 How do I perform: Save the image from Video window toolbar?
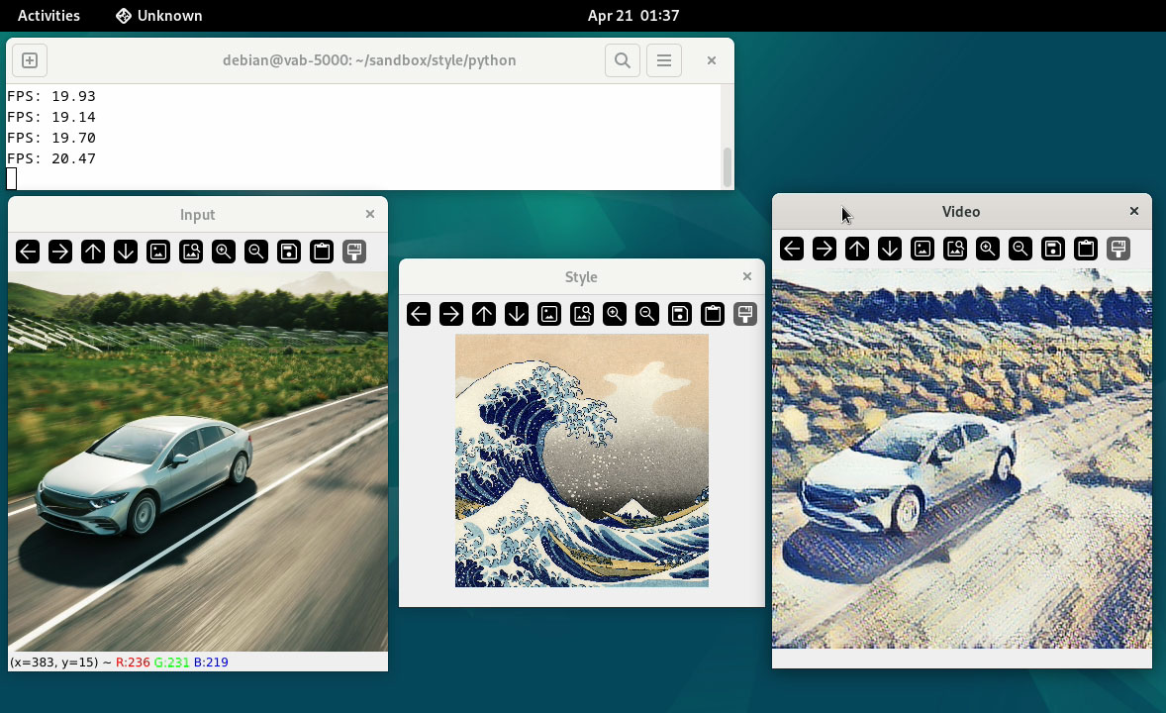pyautogui.click(x=1053, y=249)
